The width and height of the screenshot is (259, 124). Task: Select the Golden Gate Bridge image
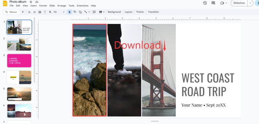159,70
